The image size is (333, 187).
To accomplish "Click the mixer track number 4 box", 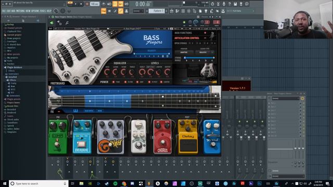I will [217, 22].
